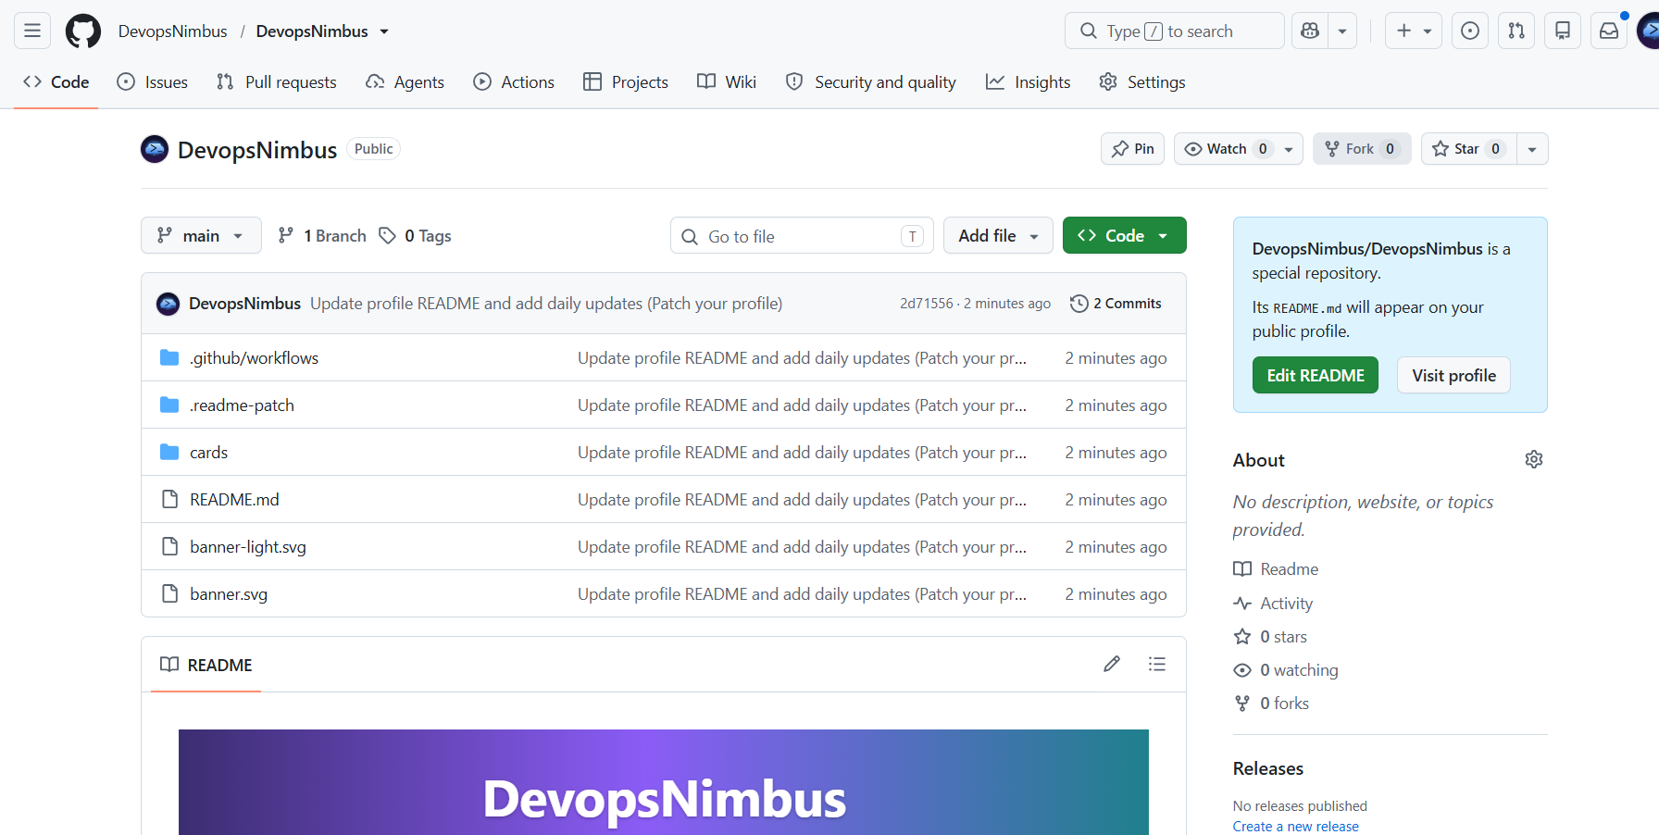Focus the Go to file search field

tap(802, 235)
